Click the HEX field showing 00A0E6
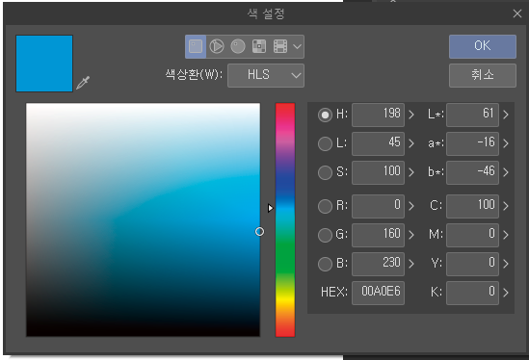This screenshot has height=360, width=529. click(x=378, y=293)
